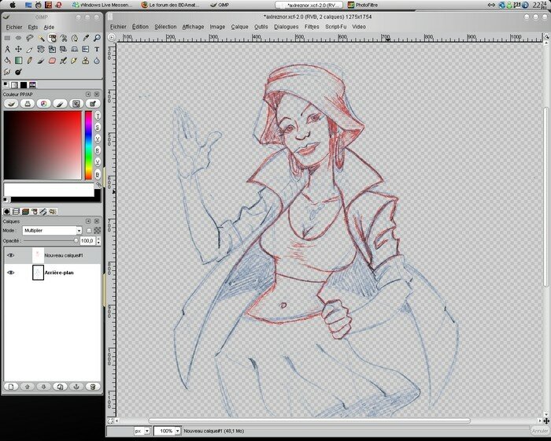Select the V radio button between R and B
Screen dimensions: 551x441
click(98, 162)
